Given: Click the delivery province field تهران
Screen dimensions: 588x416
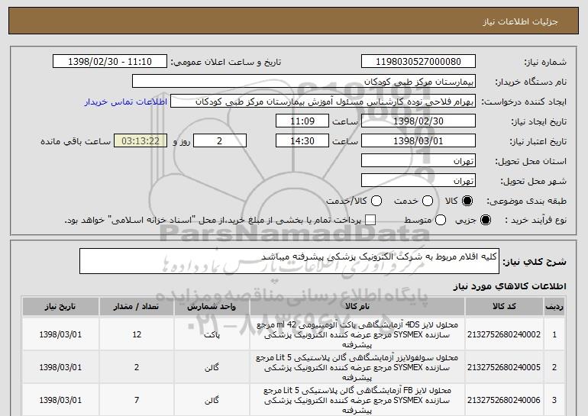Looking at the screenshot, I should tap(418, 161).
